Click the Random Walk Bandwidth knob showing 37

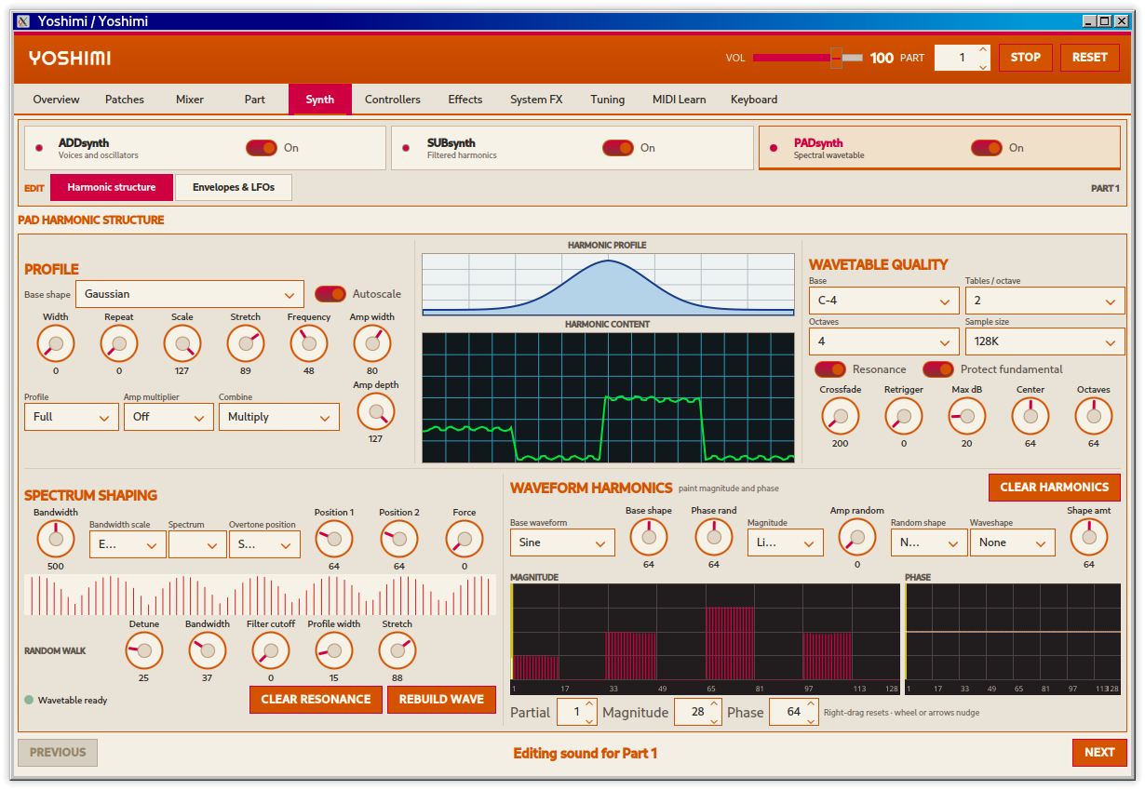208,650
